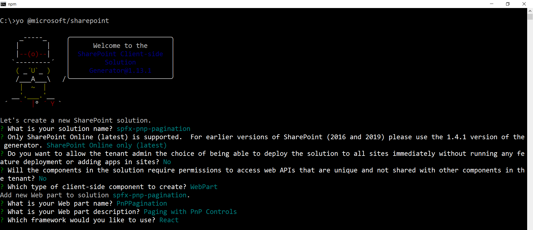Click the PnPPagination web part name
The height and width of the screenshot is (230, 533).
pos(142,203)
